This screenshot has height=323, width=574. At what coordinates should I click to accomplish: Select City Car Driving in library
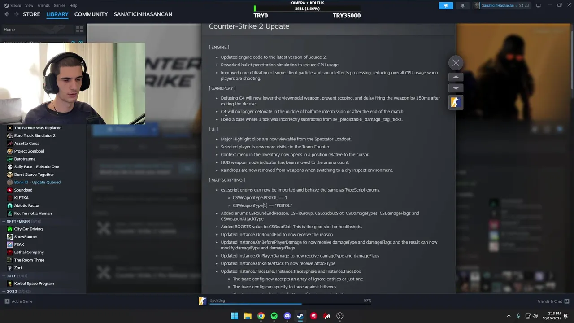point(28,229)
